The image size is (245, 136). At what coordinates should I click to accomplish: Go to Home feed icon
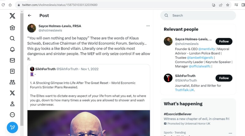click(x=12, y=28)
